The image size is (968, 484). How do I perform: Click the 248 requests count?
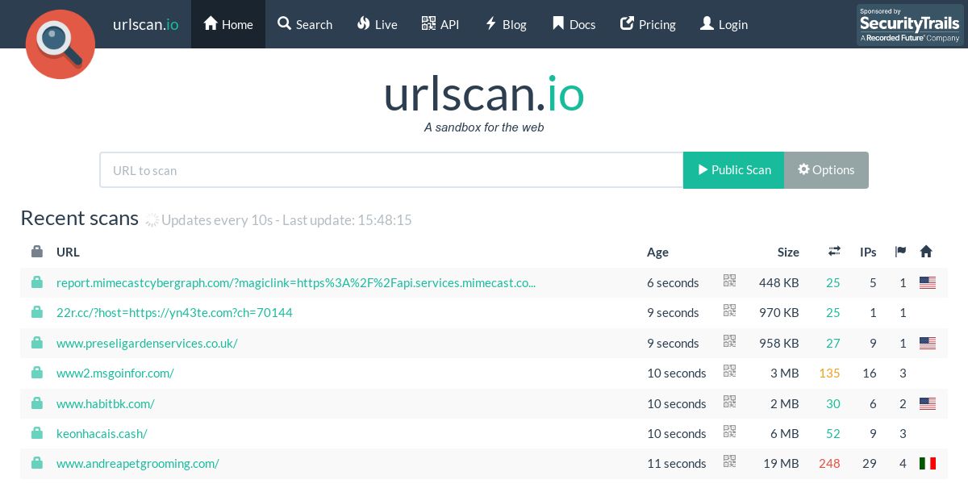[x=829, y=463]
